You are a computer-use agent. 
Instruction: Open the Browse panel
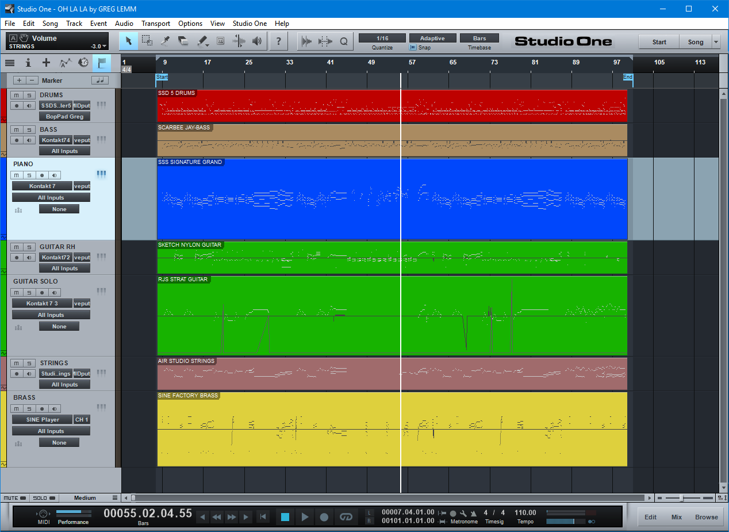point(706,516)
